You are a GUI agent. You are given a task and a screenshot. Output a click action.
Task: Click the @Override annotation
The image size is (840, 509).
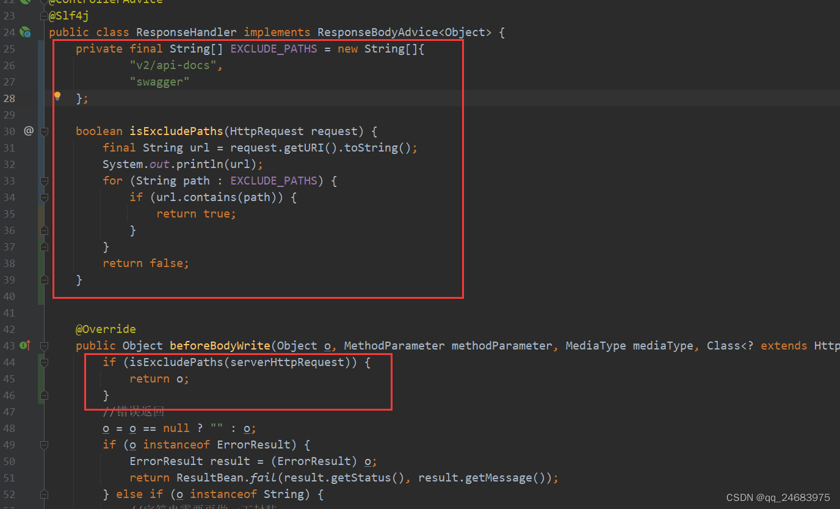click(106, 329)
